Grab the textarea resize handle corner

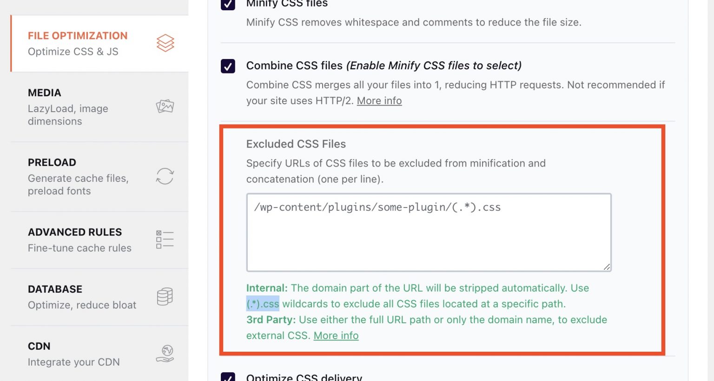point(607,267)
